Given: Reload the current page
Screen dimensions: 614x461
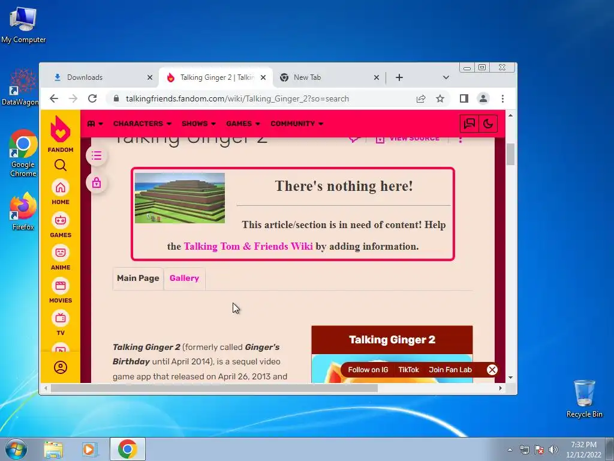Looking at the screenshot, I should (92, 98).
